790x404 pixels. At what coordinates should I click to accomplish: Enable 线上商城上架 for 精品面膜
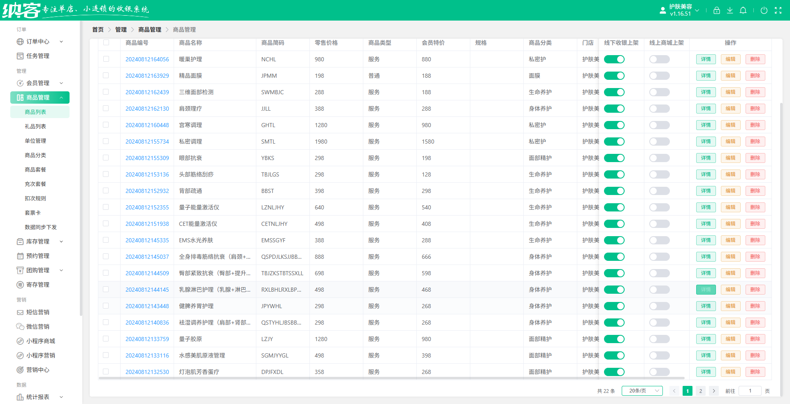coord(660,76)
